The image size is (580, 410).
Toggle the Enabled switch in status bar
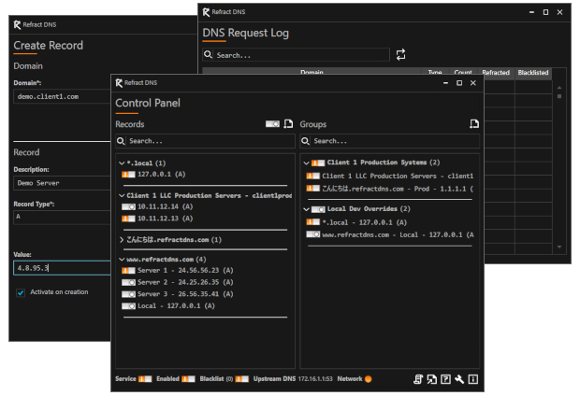188,379
